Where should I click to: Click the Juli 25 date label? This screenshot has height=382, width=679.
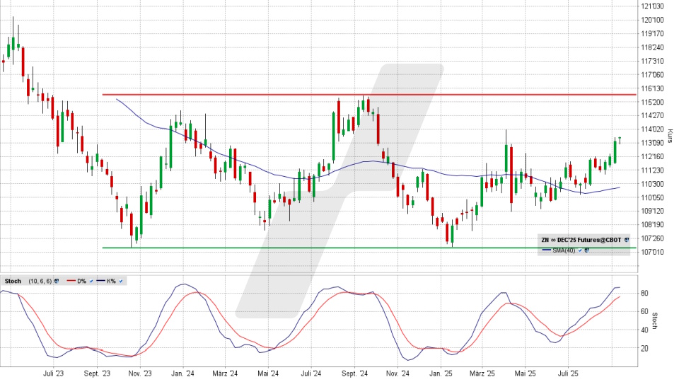coord(568,374)
